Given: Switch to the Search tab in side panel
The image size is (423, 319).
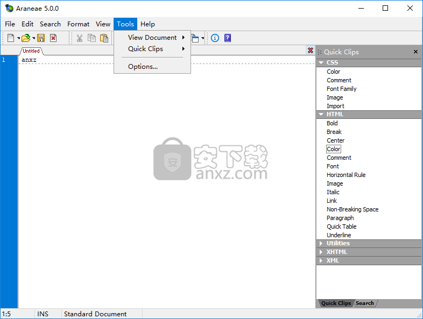Looking at the screenshot, I should coord(365,303).
